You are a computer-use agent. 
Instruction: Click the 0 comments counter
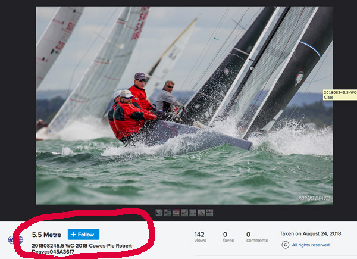click(257, 237)
